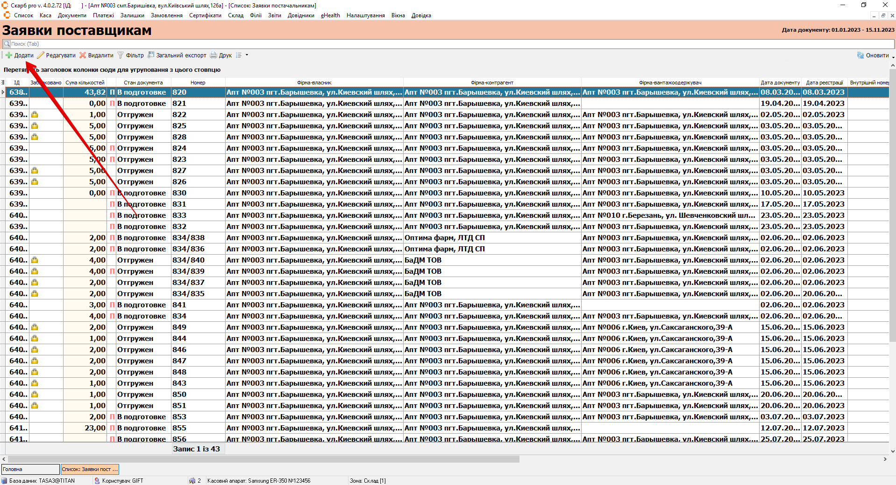Open the Звіти menu
Screen dimensions: 896x485
tap(274, 15)
